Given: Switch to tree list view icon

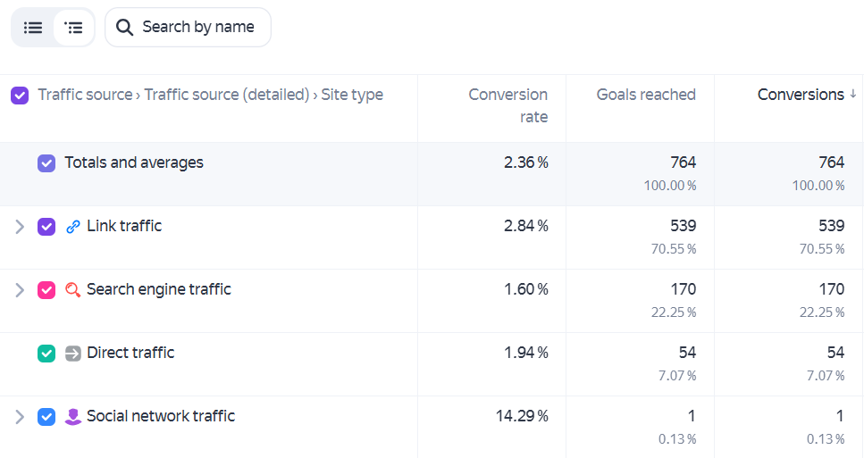Looking at the screenshot, I should pyautogui.click(x=73, y=28).
